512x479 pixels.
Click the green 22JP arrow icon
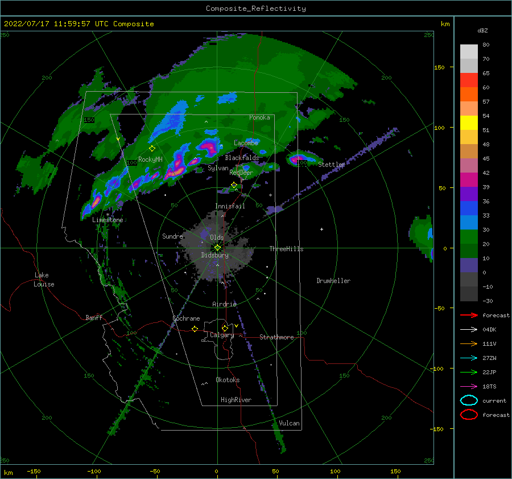point(469,372)
